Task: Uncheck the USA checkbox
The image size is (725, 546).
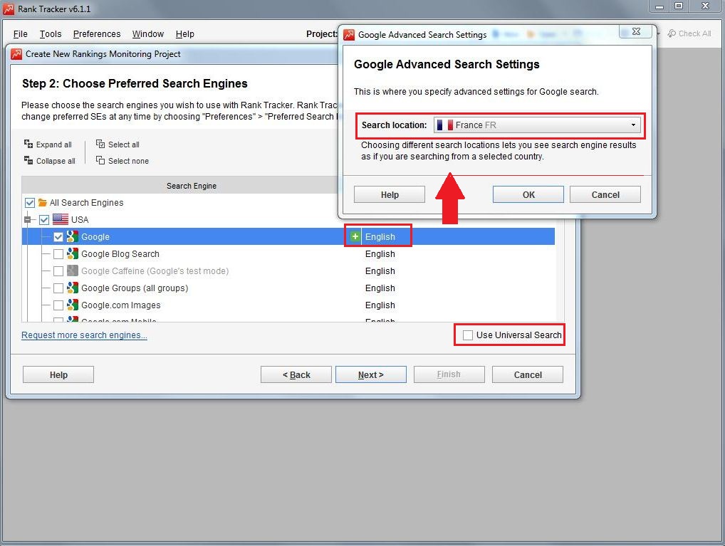Action: [x=44, y=219]
